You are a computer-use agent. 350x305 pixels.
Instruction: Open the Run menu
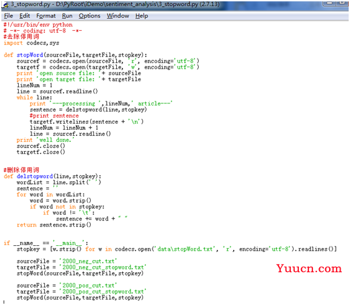coord(67,16)
